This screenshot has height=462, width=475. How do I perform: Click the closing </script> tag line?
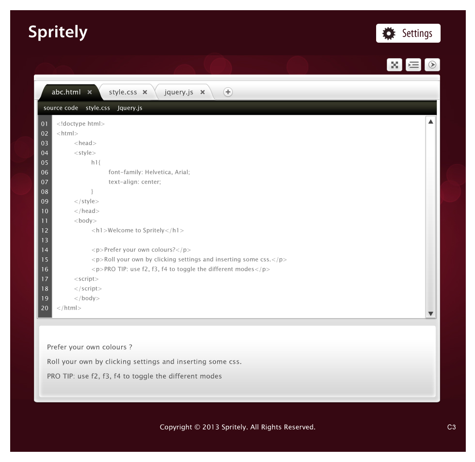[x=88, y=289]
